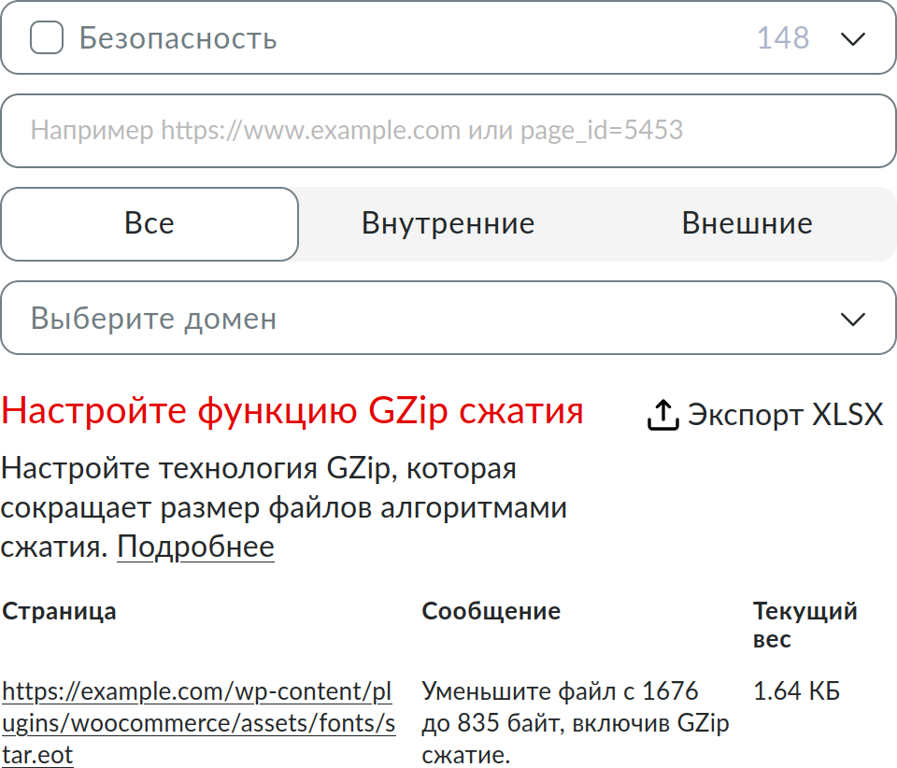
Task: Click the Безопасность label text
Action: [x=178, y=38]
